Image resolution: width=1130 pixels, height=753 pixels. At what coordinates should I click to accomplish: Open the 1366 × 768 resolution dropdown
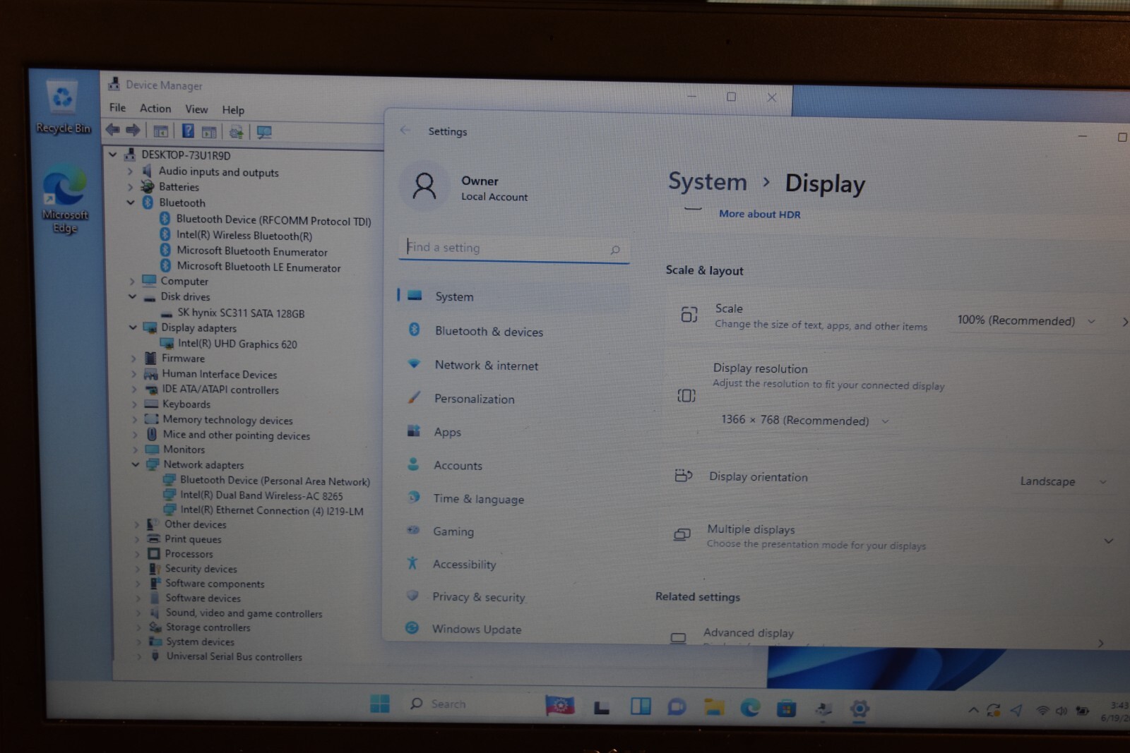tap(804, 421)
